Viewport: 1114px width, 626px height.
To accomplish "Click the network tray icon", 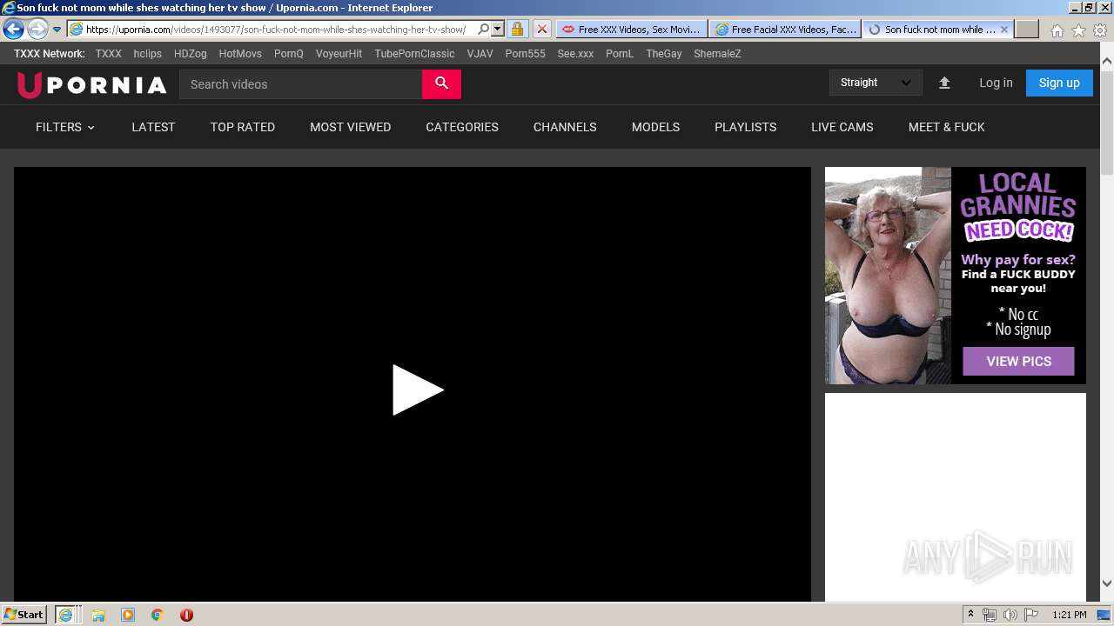I will click(x=990, y=615).
